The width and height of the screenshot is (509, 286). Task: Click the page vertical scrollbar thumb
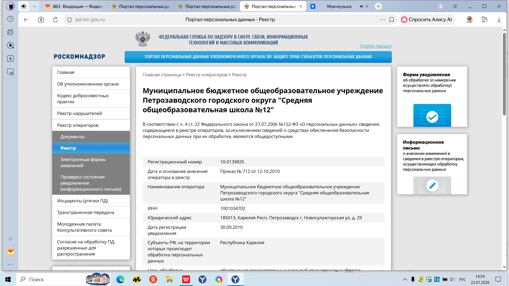coord(504,74)
